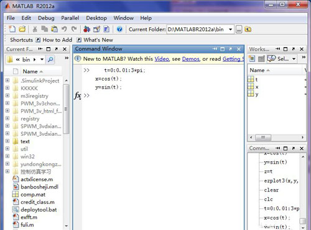Follow the Video link in info bar

tap(162, 59)
